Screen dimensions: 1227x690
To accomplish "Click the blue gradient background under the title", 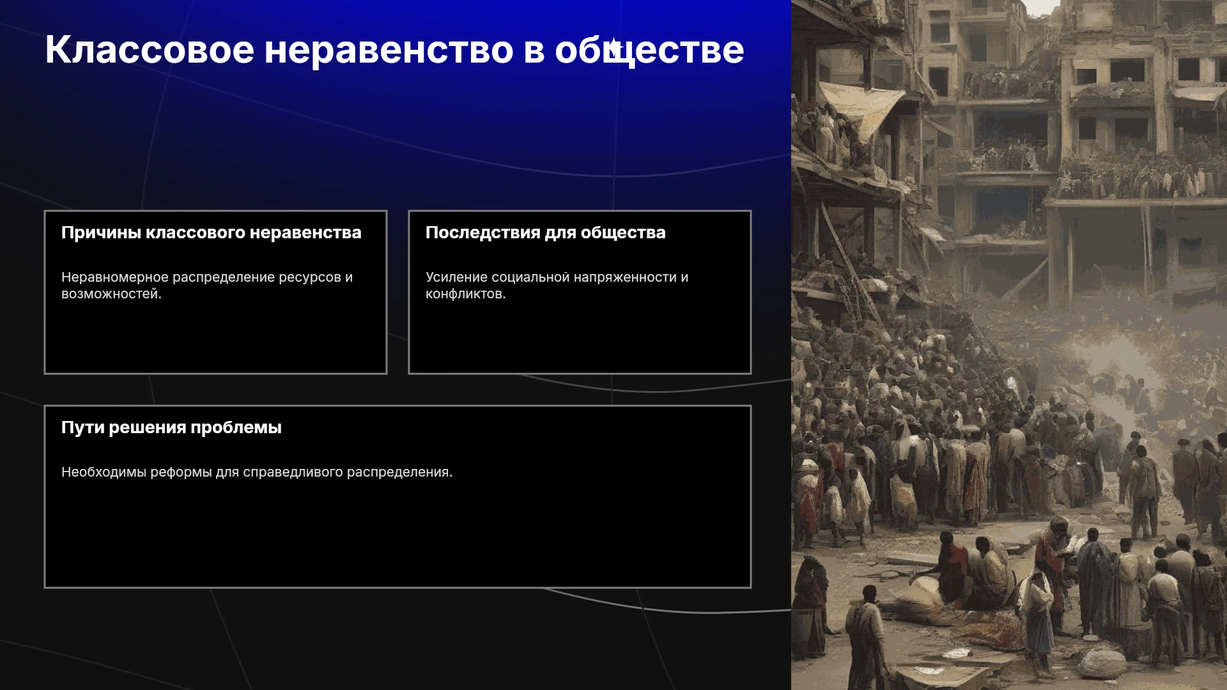I will click(396, 128).
